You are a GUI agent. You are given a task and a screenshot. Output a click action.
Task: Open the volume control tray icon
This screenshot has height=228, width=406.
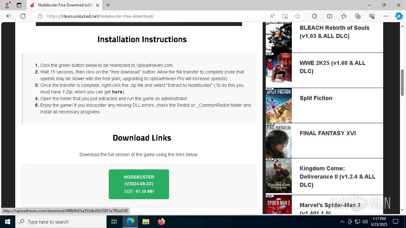(365, 222)
